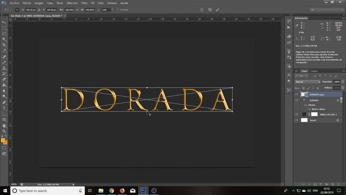Click the reference point locator icon
This screenshot has height=195, width=346.
(17, 10)
